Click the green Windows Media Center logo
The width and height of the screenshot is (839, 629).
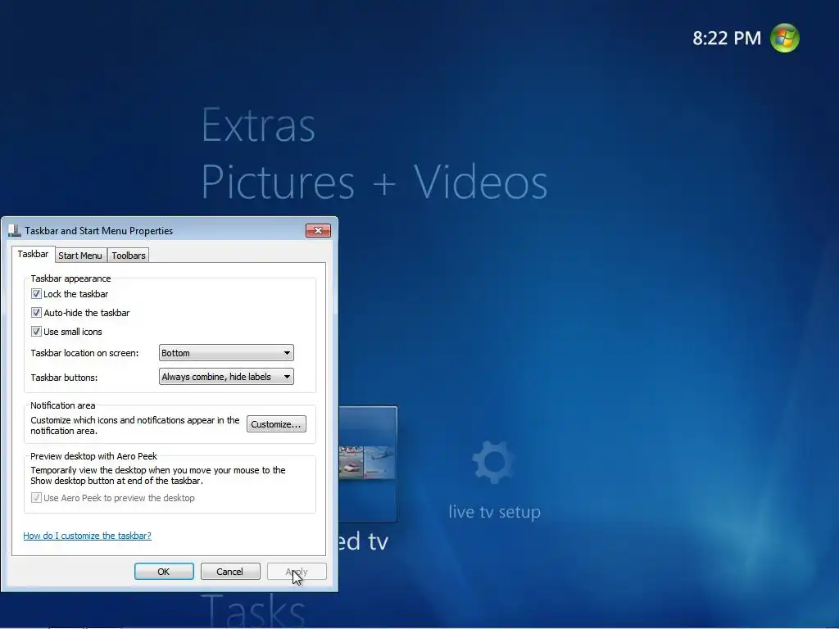784,38
